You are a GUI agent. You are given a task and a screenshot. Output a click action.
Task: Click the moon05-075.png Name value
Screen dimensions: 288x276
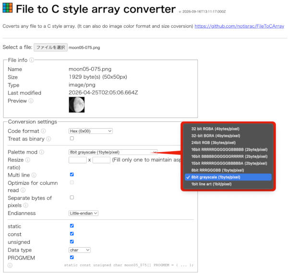tap(90, 69)
